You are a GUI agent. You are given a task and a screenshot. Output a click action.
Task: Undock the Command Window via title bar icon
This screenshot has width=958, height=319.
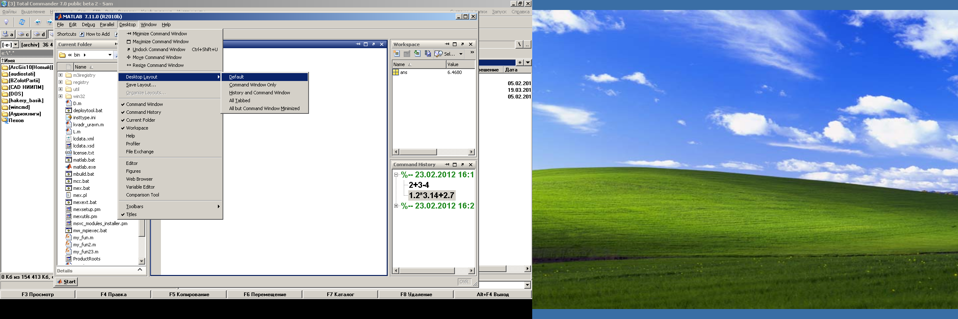(373, 44)
